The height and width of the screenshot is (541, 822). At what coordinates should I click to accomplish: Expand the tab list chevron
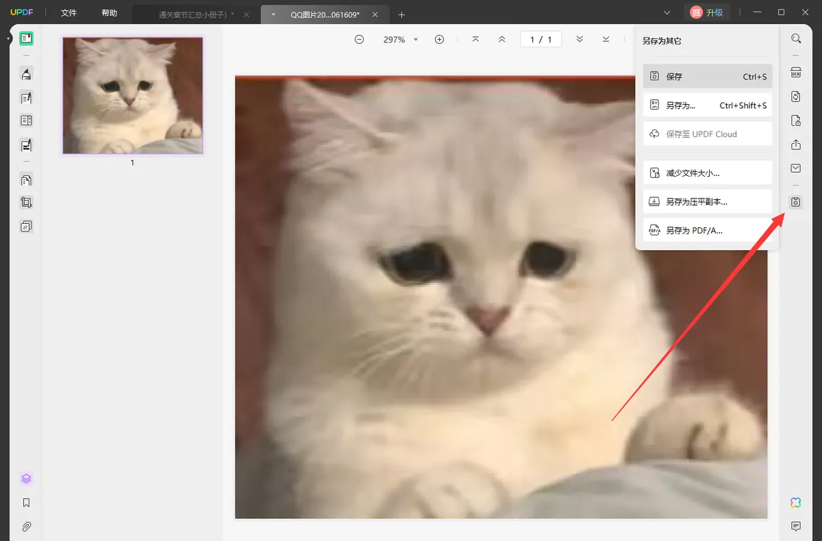(668, 13)
